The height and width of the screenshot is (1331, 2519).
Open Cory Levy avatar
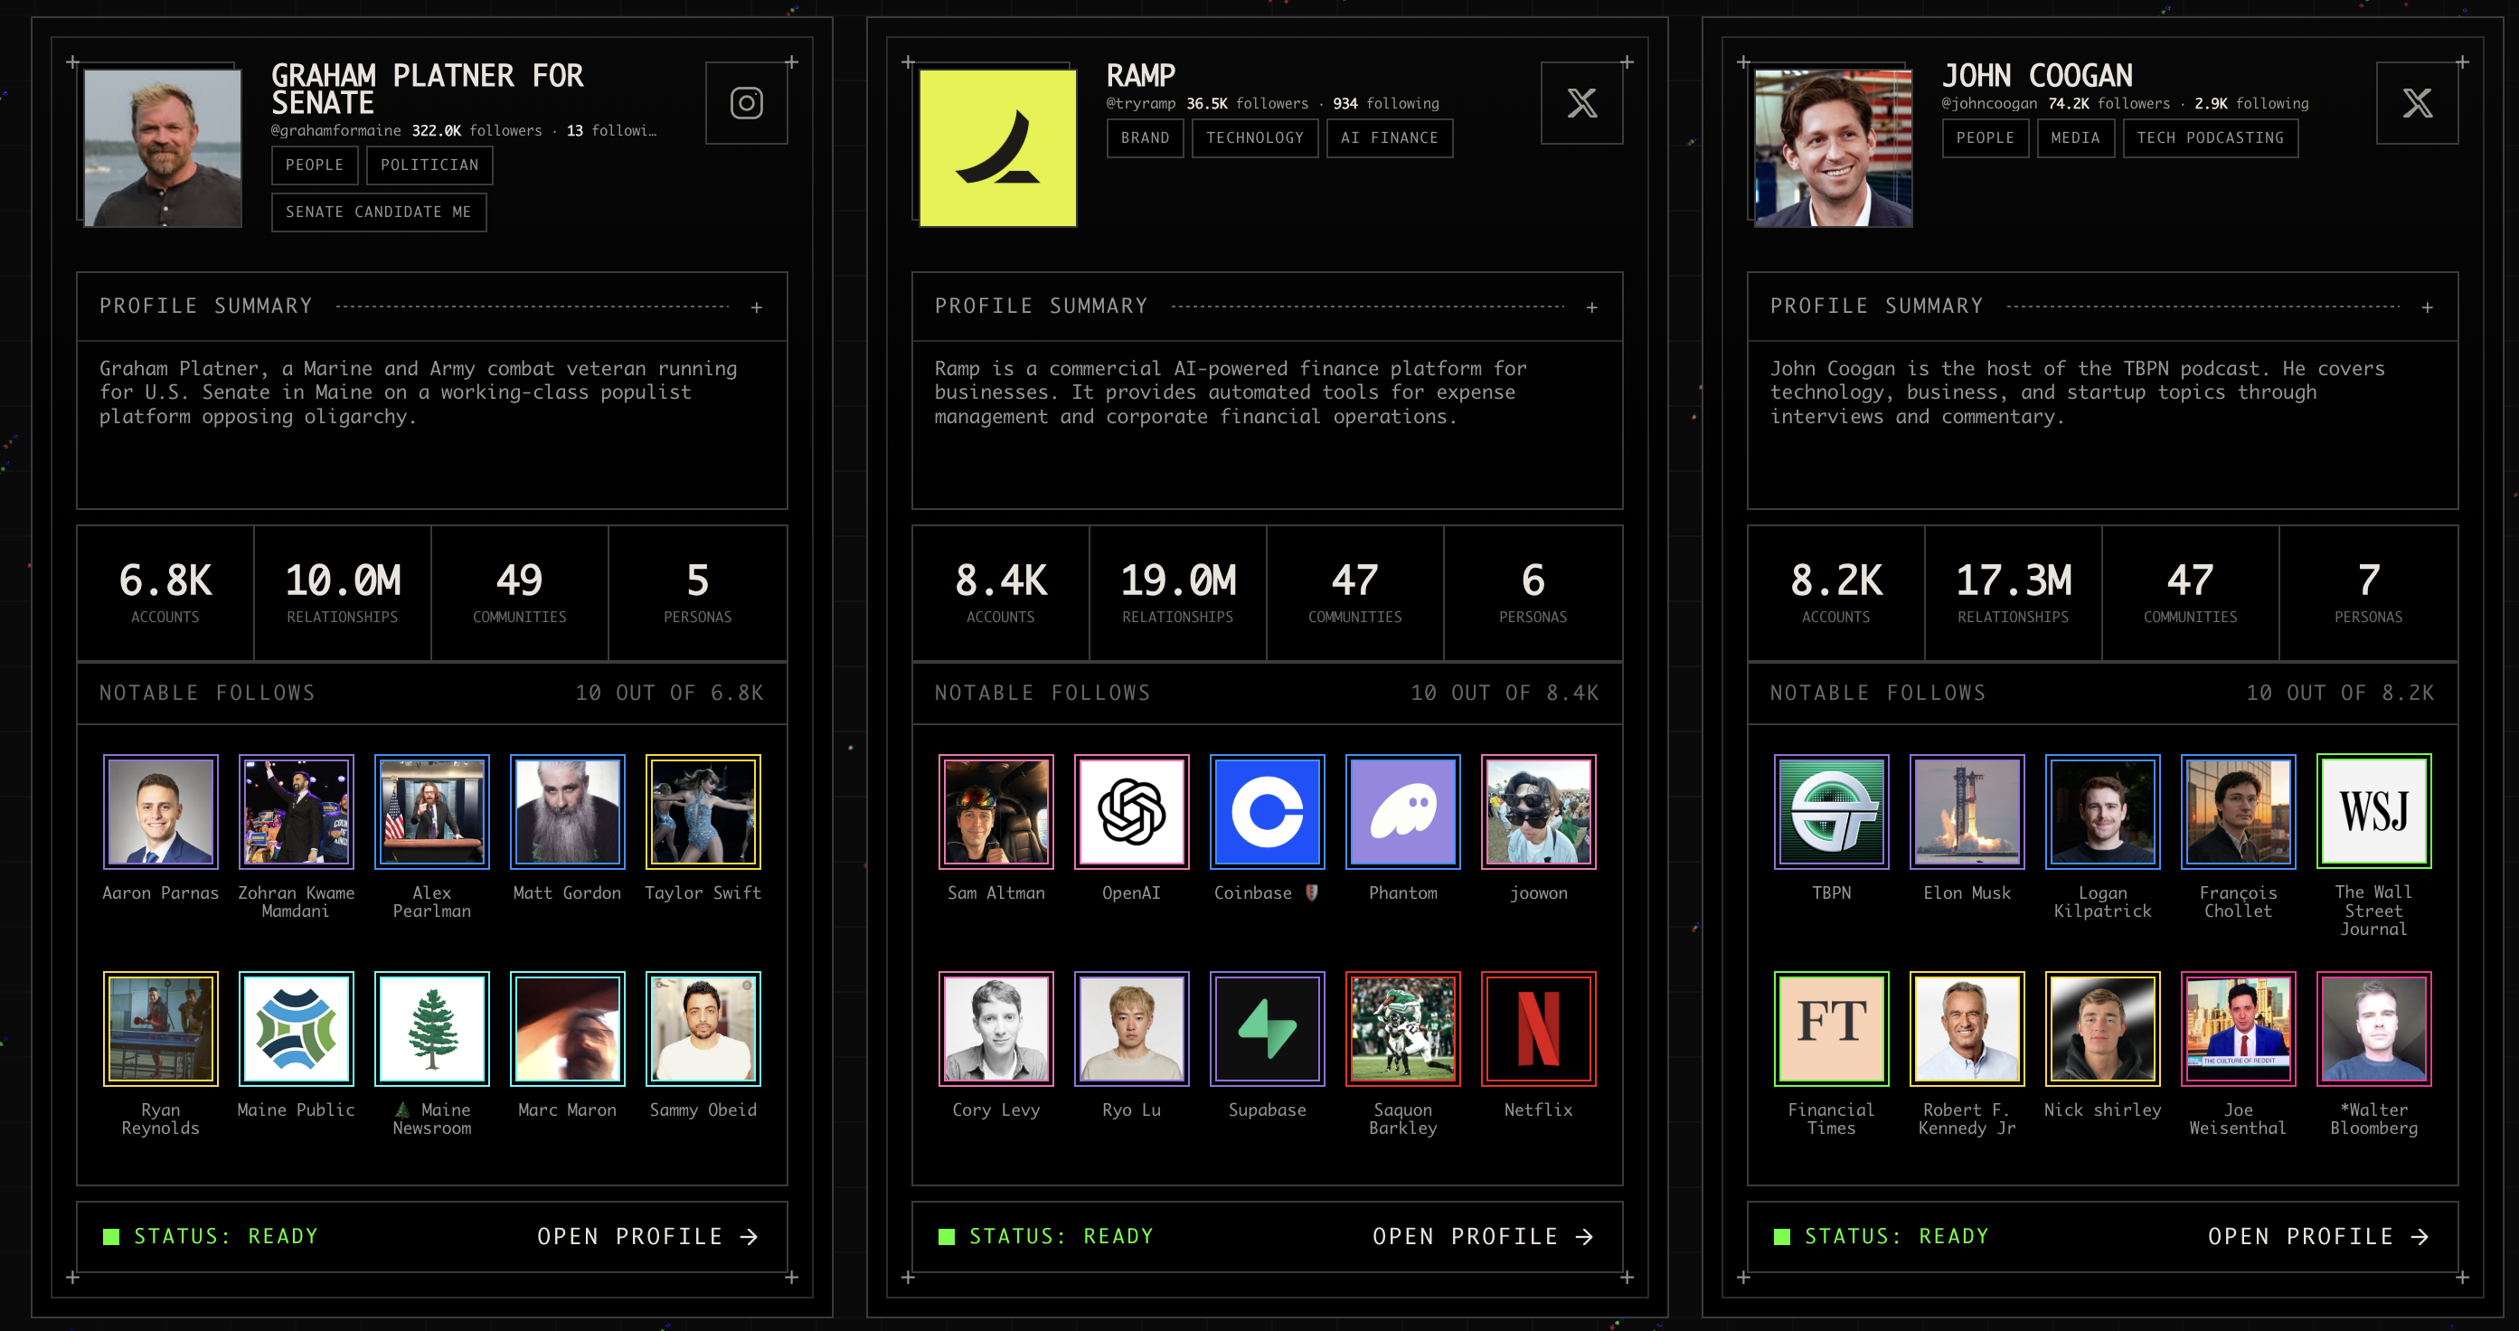coord(995,1029)
